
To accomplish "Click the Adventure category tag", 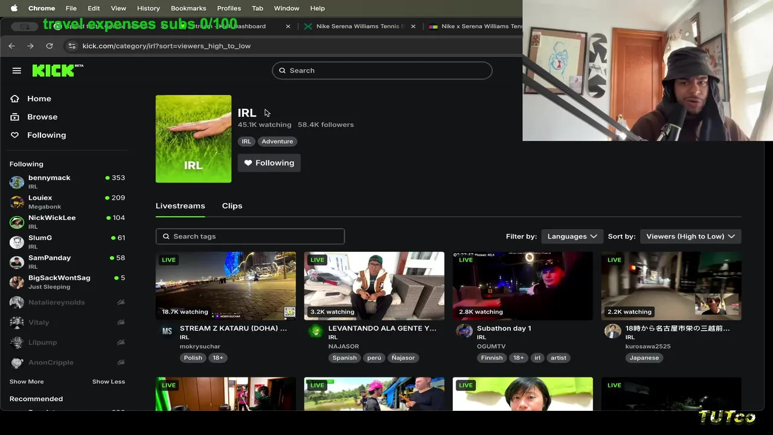I will point(277,141).
